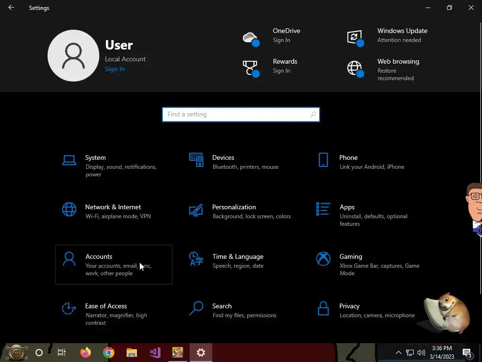Click the Cortana circle on the taskbar

(39, 353)
